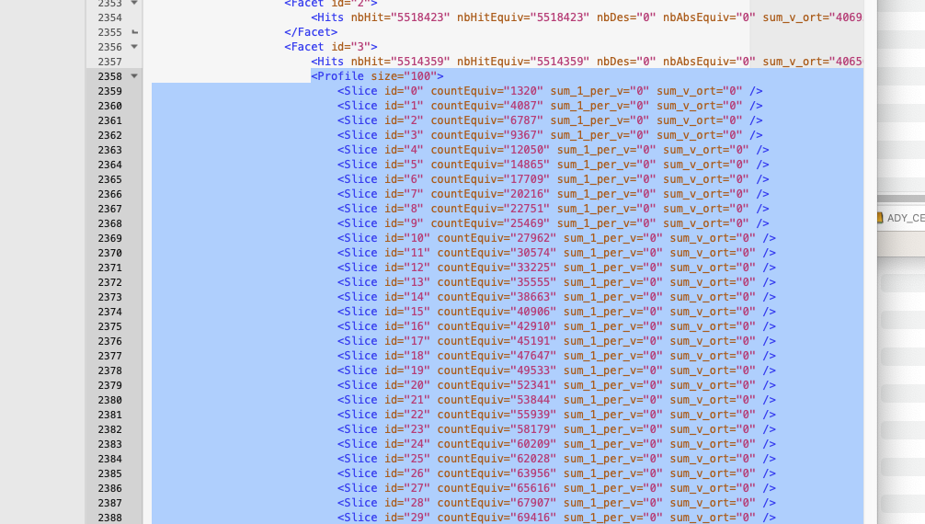Click the Slice id="15" element
The height and width of the screenshot is (524, 925).
point(377,312)
